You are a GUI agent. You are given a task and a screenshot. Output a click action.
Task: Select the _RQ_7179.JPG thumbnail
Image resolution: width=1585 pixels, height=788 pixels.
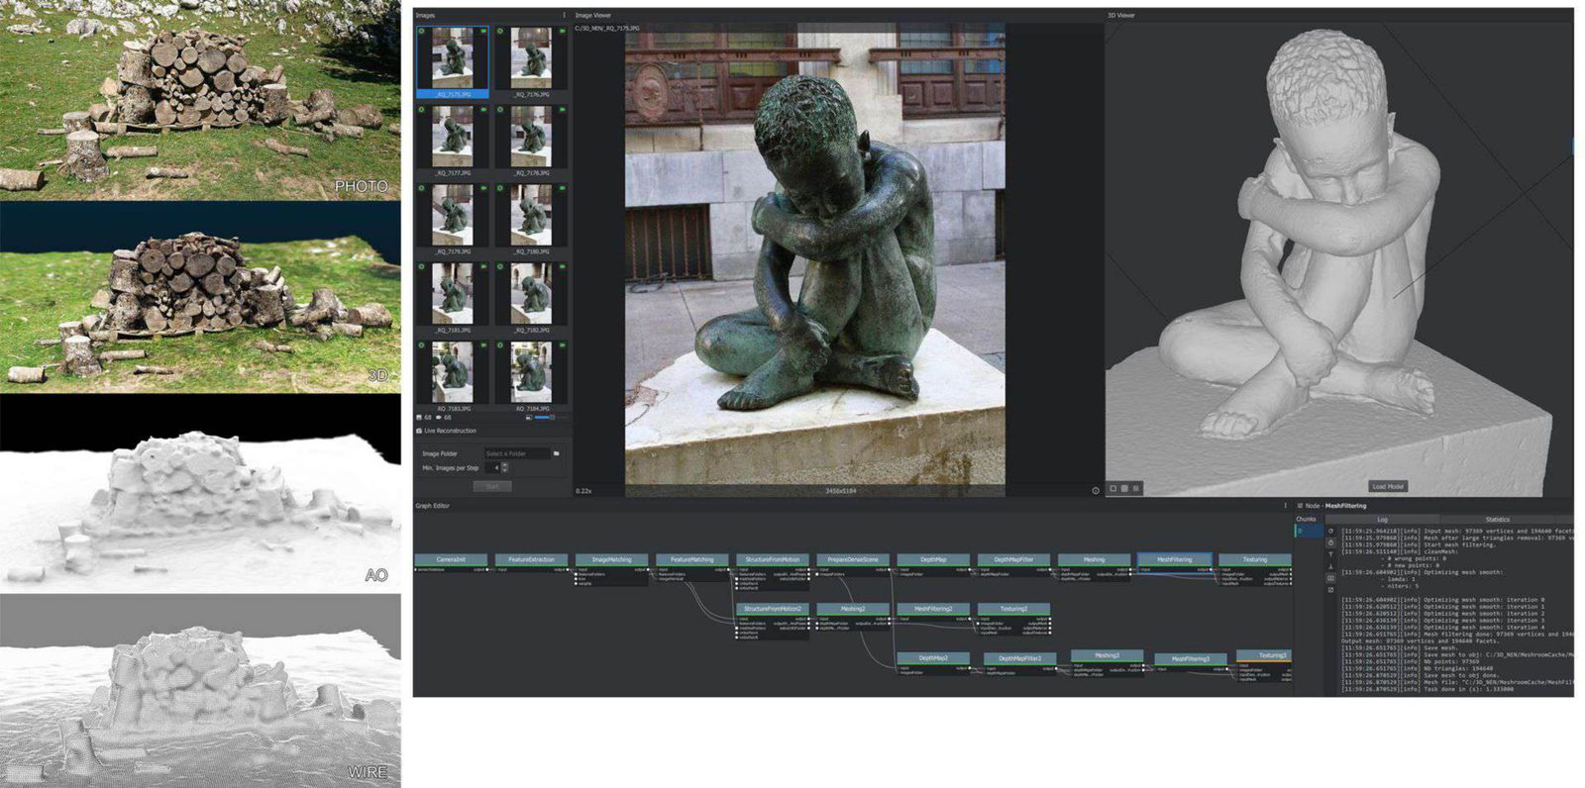453,220
